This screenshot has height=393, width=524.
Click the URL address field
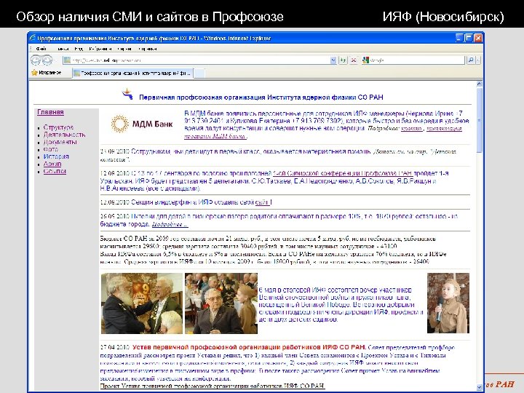click(201, 60)
